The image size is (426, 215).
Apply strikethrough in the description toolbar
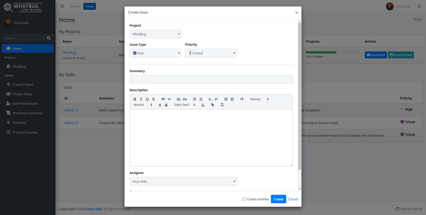tap(153, 99)
